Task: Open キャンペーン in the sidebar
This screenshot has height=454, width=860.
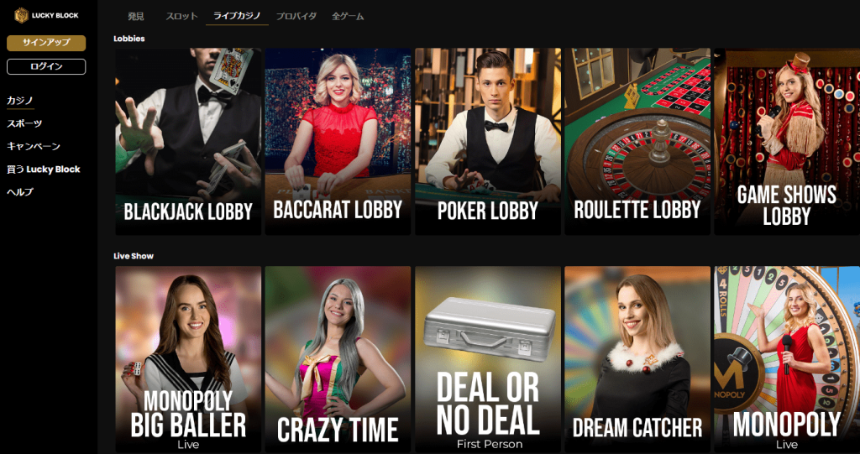Action: tap(34, 146)
